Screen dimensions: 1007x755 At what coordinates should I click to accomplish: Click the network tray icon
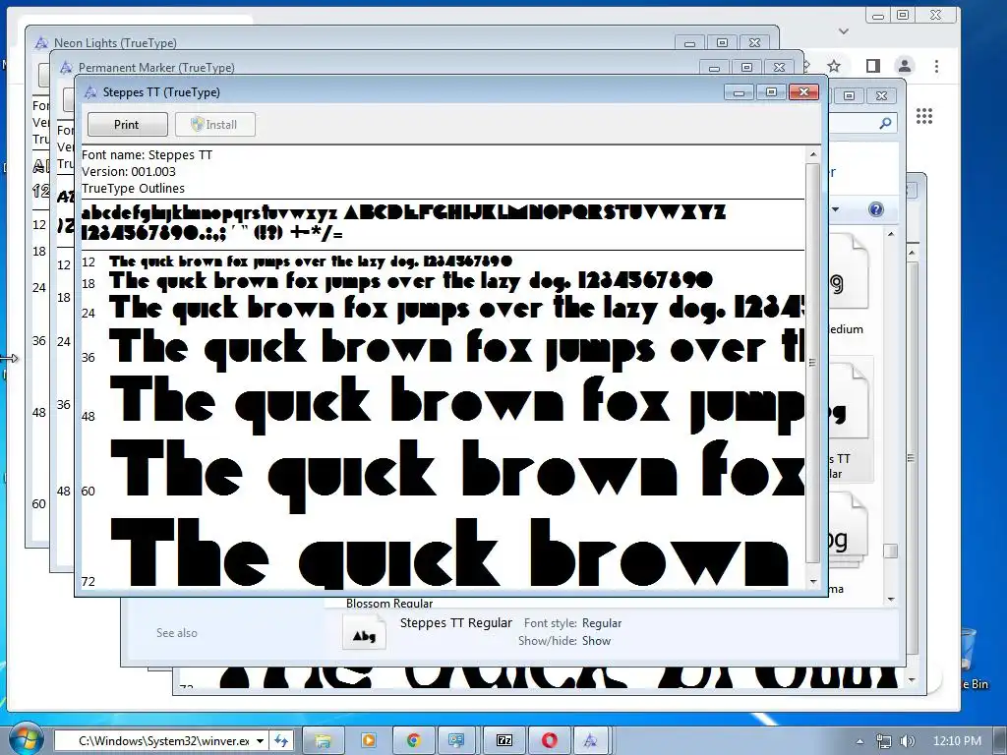coord(884,741)
